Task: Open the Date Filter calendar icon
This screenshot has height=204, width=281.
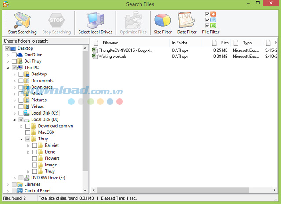Action: [186, 20]
